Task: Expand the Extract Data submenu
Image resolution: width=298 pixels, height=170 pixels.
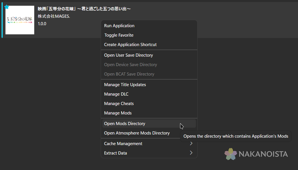Action: coord(116,153)
